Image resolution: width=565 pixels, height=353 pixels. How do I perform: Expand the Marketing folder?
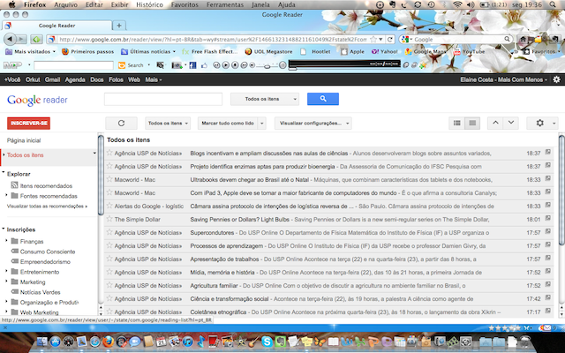tap(6, 282)
